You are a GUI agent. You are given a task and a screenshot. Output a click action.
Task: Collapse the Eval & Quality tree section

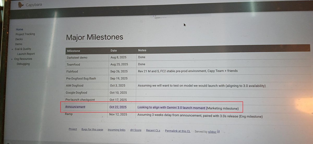(x=12, y=49)
